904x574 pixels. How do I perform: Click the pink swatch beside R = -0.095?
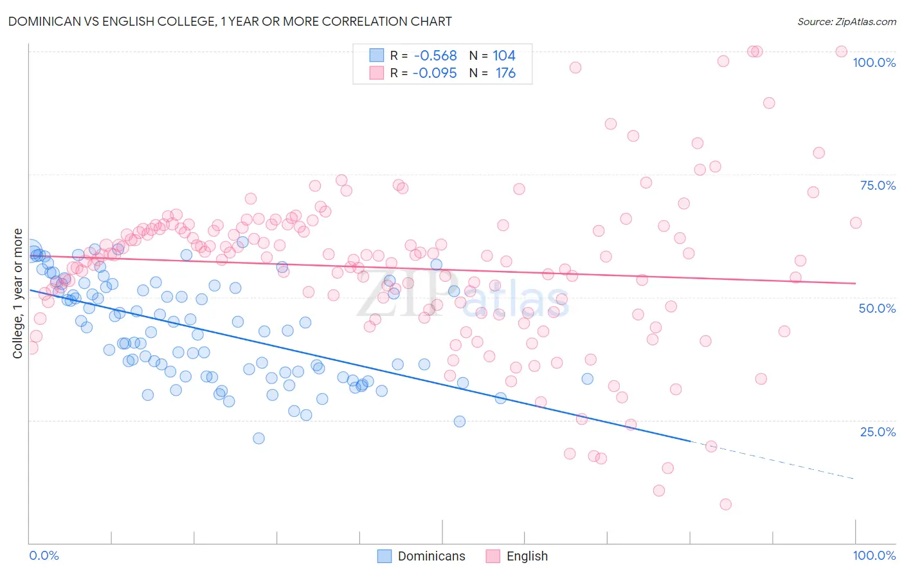pyautogui.click(x=376, y=73)
